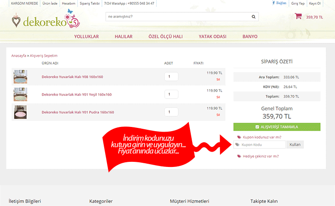
Task: Click tag icon beside Hediye çekiniz var mı
Action: [239, 156]
